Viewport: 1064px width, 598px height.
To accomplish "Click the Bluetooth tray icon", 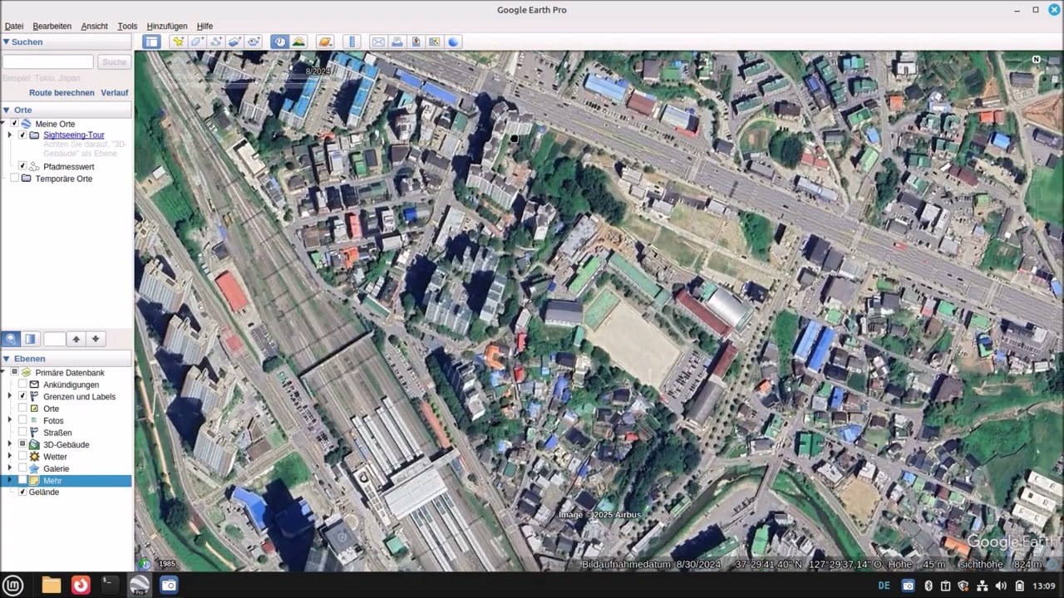I will [x=929, y=586].
